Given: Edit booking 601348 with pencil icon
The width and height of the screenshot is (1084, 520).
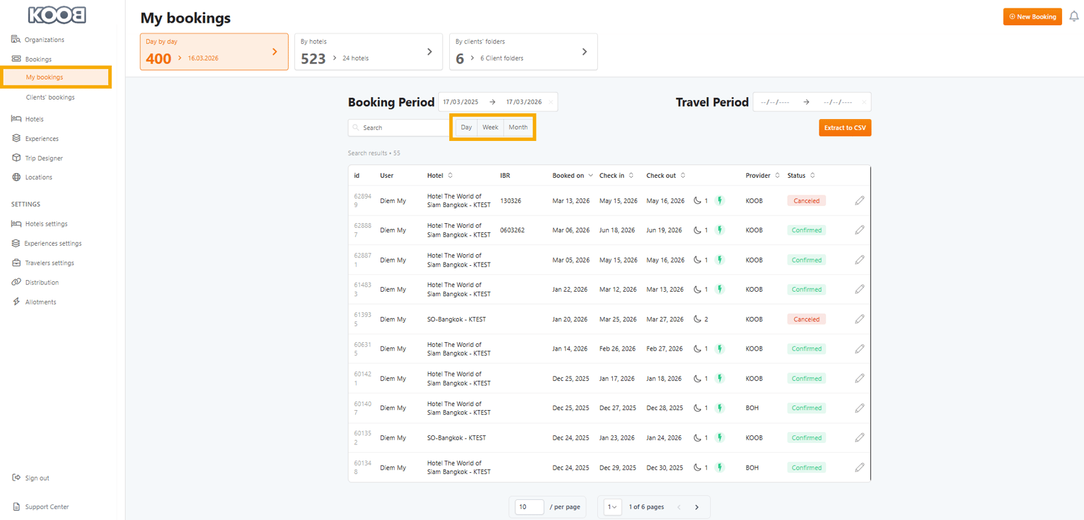Looking at the screenshot, I should (x=859, y=467).
